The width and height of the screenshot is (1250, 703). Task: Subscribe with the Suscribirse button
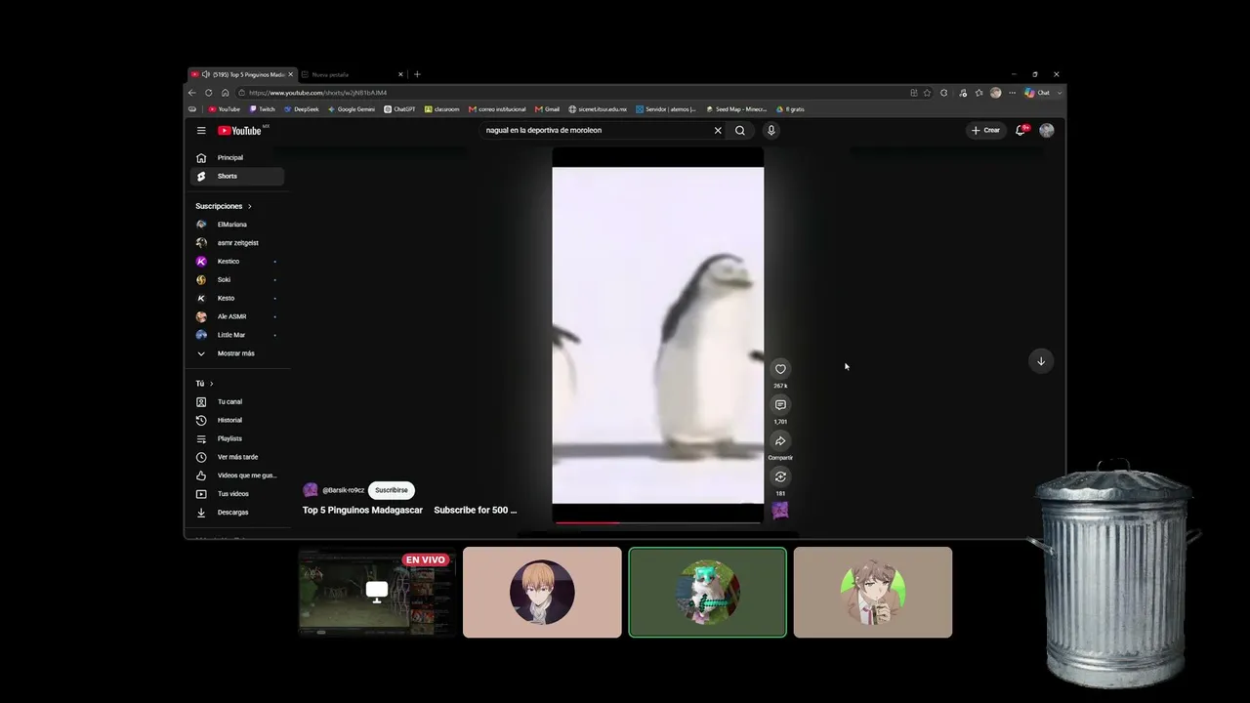[x=392, y=490]
